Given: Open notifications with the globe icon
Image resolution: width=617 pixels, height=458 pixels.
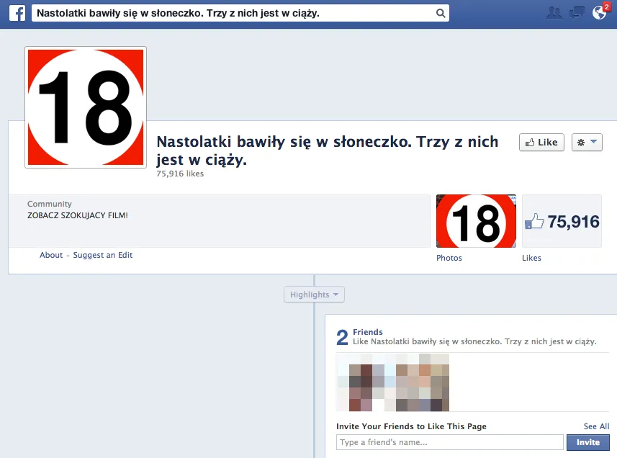Looking at the screenshot, I should point(600,13).
